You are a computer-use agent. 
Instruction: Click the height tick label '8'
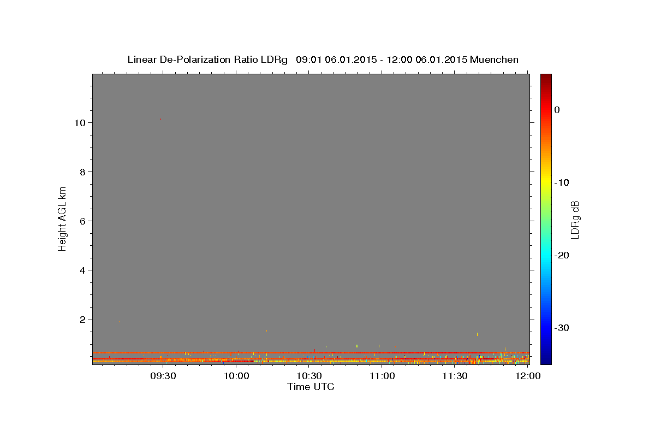83,172
